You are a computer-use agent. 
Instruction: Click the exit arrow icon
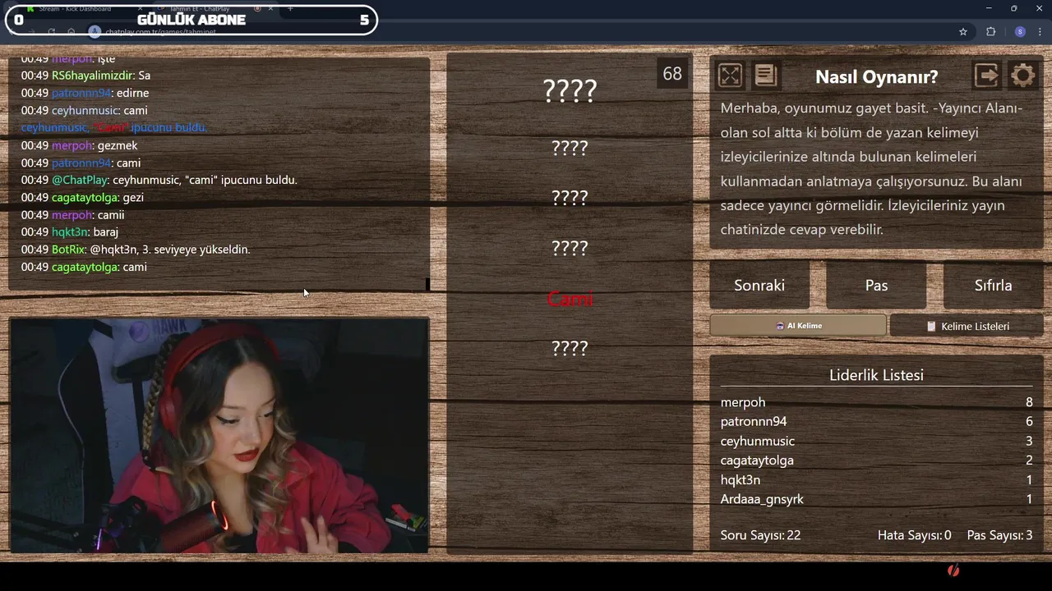coord(986,76)
